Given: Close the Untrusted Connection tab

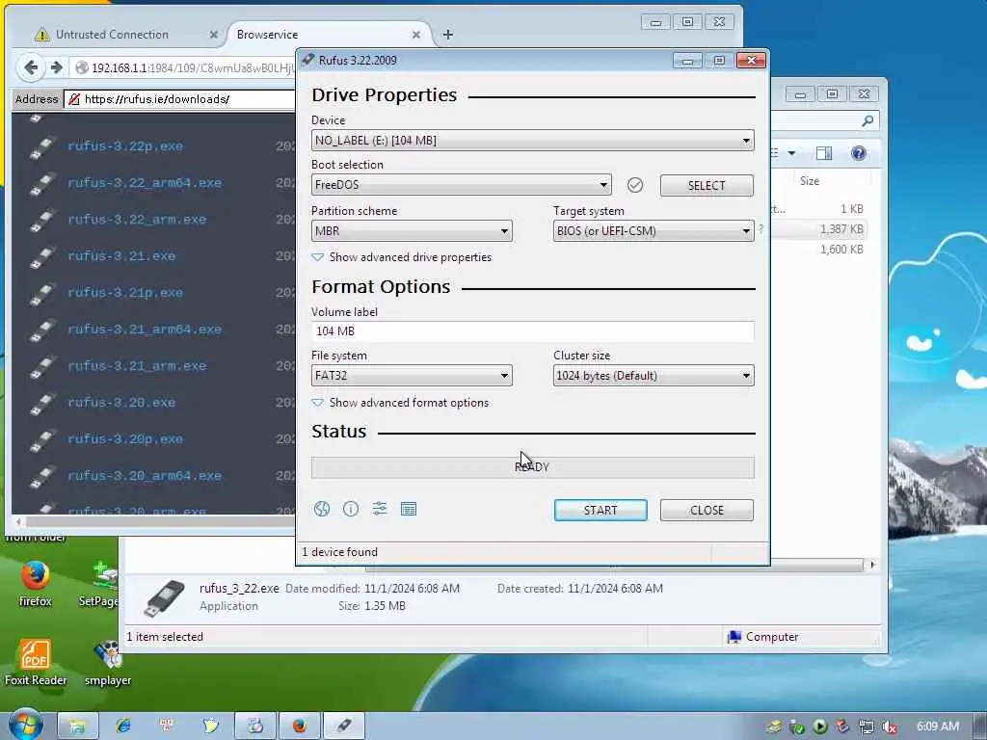Looking at the screenshot, I should (x=213, y=36).
